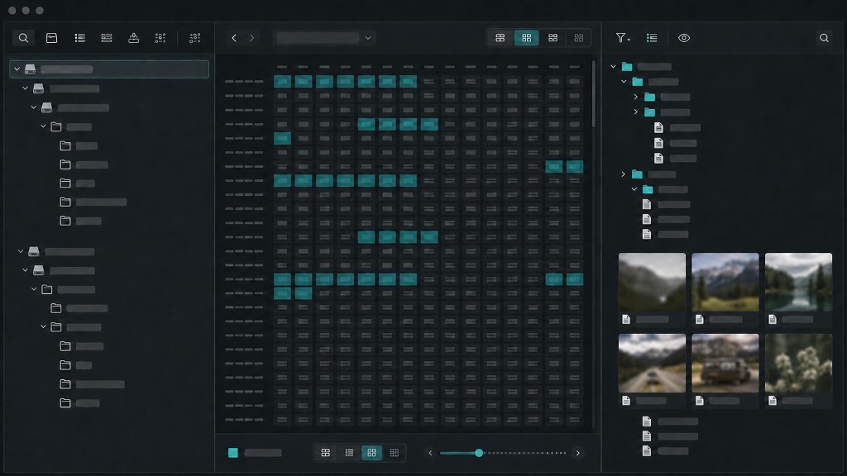Select the third grid button in top view switcher
Viewport: 847px width, 476px height.
553,38
